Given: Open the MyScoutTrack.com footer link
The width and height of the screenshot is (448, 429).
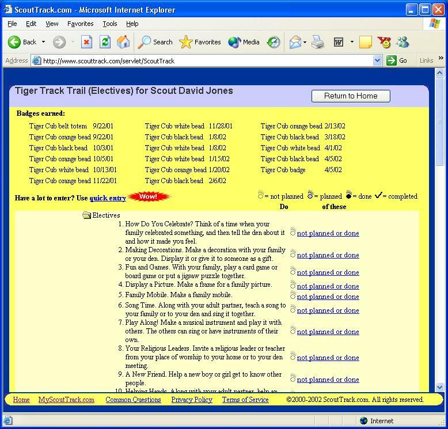Looking at the screenshot, I should (x=66, y=399).
